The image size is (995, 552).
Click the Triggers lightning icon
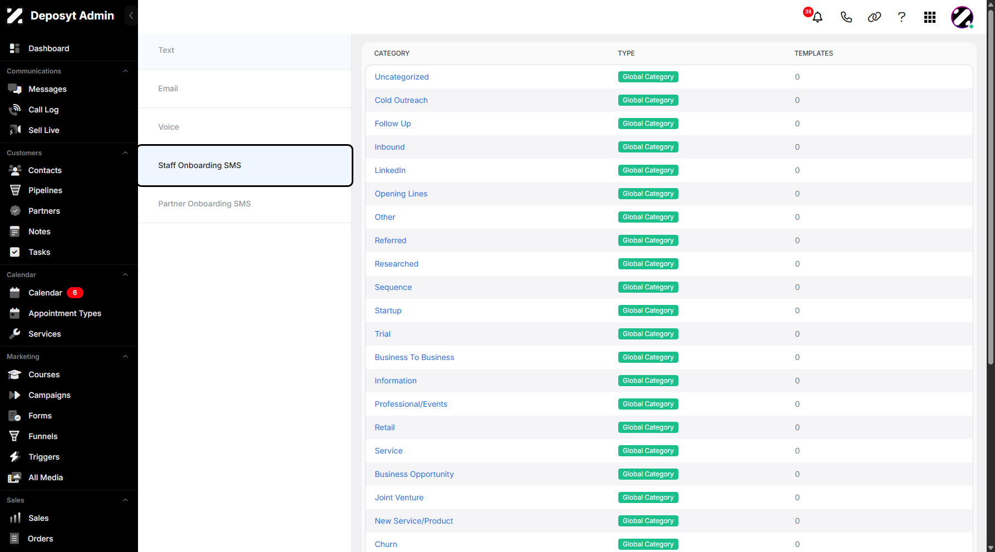pos(15,457)
